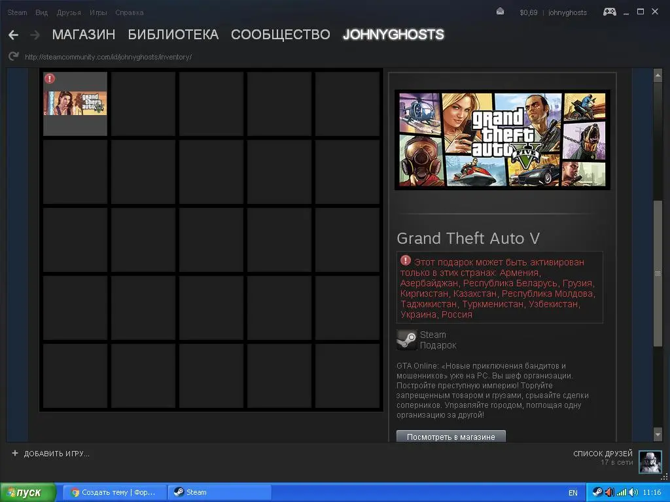Open the friends list avatar
This screenshot has width=670, height=502.
(x=650, y=462)
